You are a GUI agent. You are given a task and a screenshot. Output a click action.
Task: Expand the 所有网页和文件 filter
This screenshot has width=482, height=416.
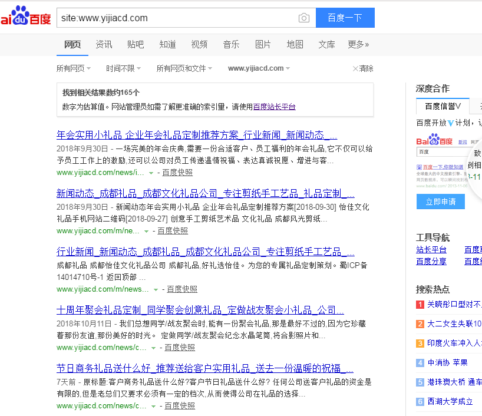tap(184, 68)
